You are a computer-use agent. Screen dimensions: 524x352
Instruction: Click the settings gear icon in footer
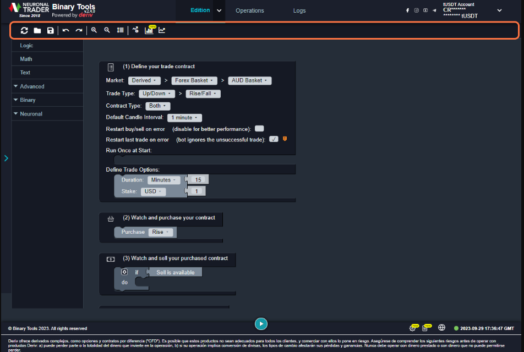click(x=413, y=327)
